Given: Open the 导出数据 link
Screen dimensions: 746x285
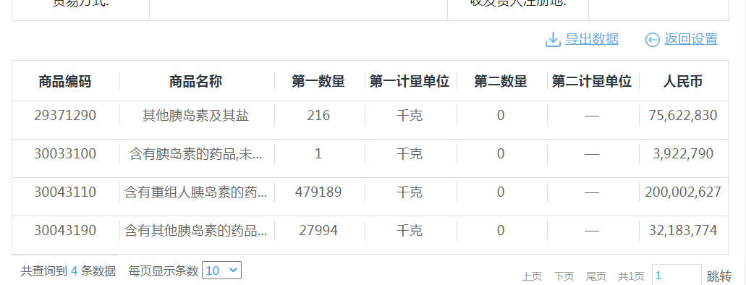Looking at the screenshot, I should 592,39.
